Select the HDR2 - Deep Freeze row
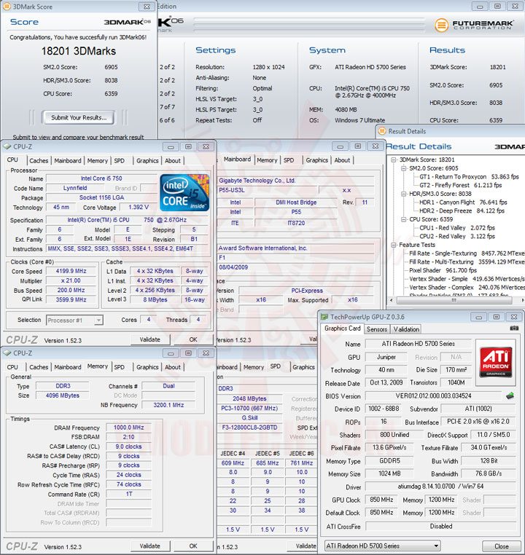 pos(462,210)
